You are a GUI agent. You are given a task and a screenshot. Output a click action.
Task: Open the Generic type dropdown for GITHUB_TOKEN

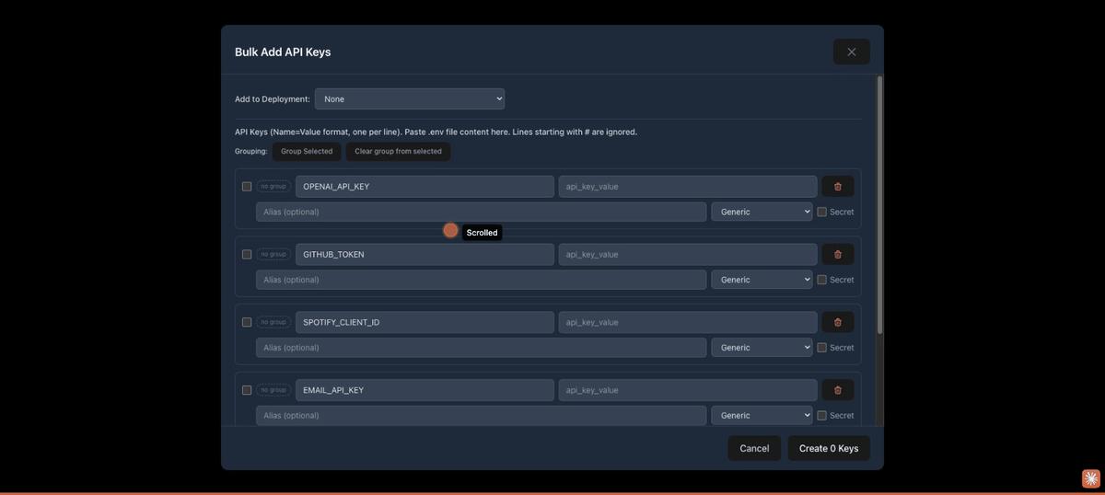[x=762, y=280]
